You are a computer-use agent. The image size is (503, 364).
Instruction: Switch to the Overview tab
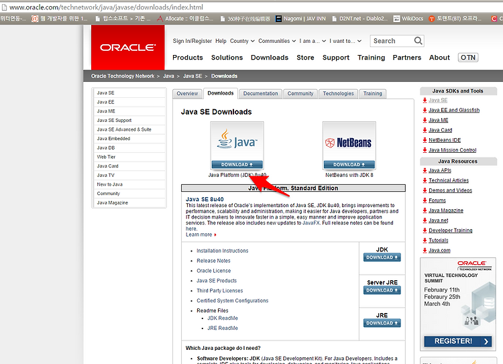click(x=187, y=94)
